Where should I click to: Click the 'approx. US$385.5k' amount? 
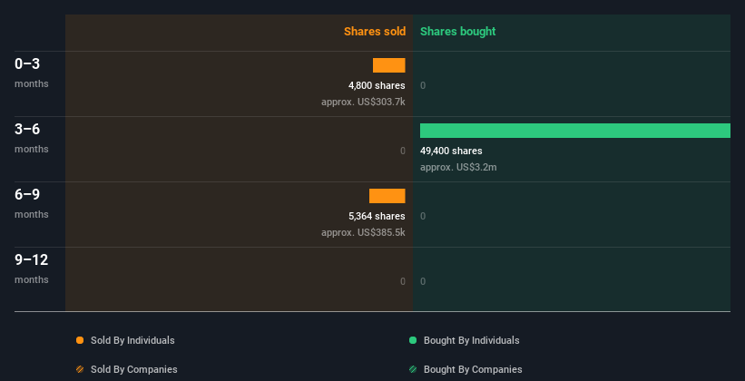[x=363, y=232]
